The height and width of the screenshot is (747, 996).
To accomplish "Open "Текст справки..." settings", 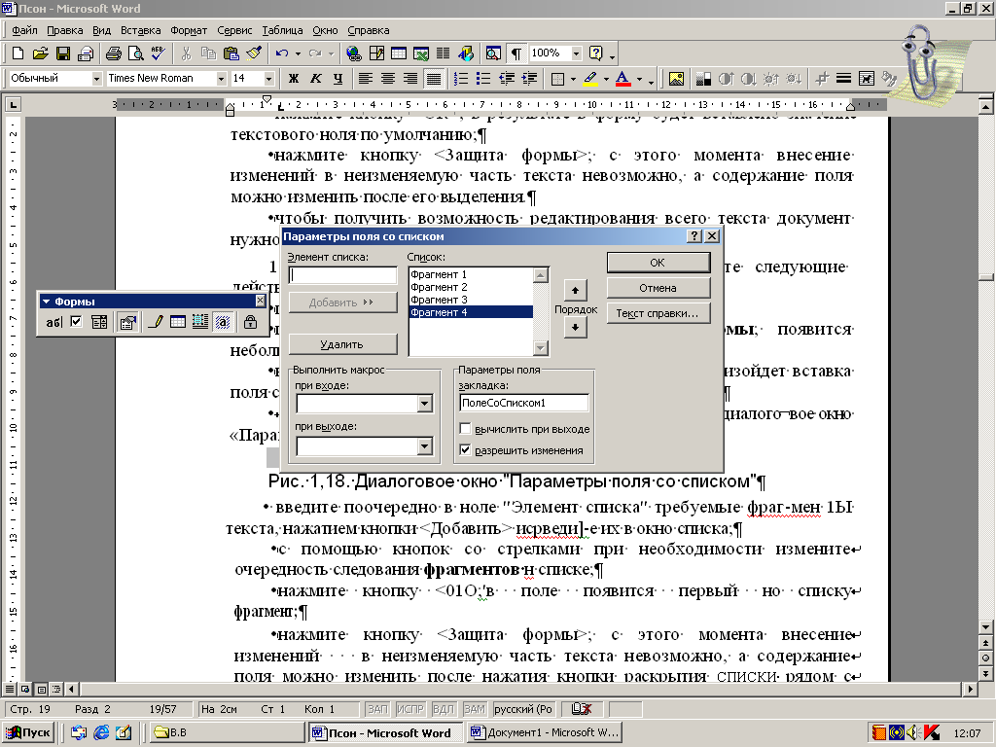I will pos(658,313).
